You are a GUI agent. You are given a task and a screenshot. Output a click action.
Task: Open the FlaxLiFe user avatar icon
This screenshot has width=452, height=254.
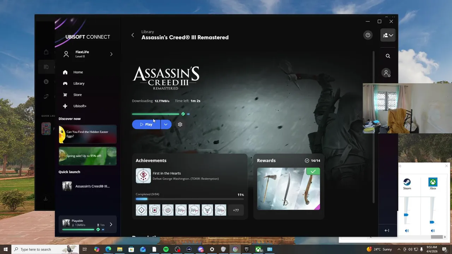click(x=66, y=54)
